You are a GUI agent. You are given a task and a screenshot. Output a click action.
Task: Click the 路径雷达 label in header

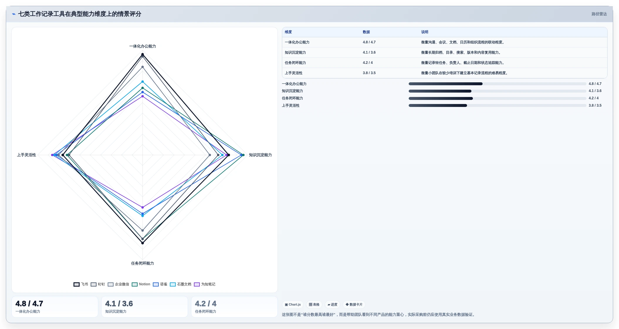coord(599,14)
